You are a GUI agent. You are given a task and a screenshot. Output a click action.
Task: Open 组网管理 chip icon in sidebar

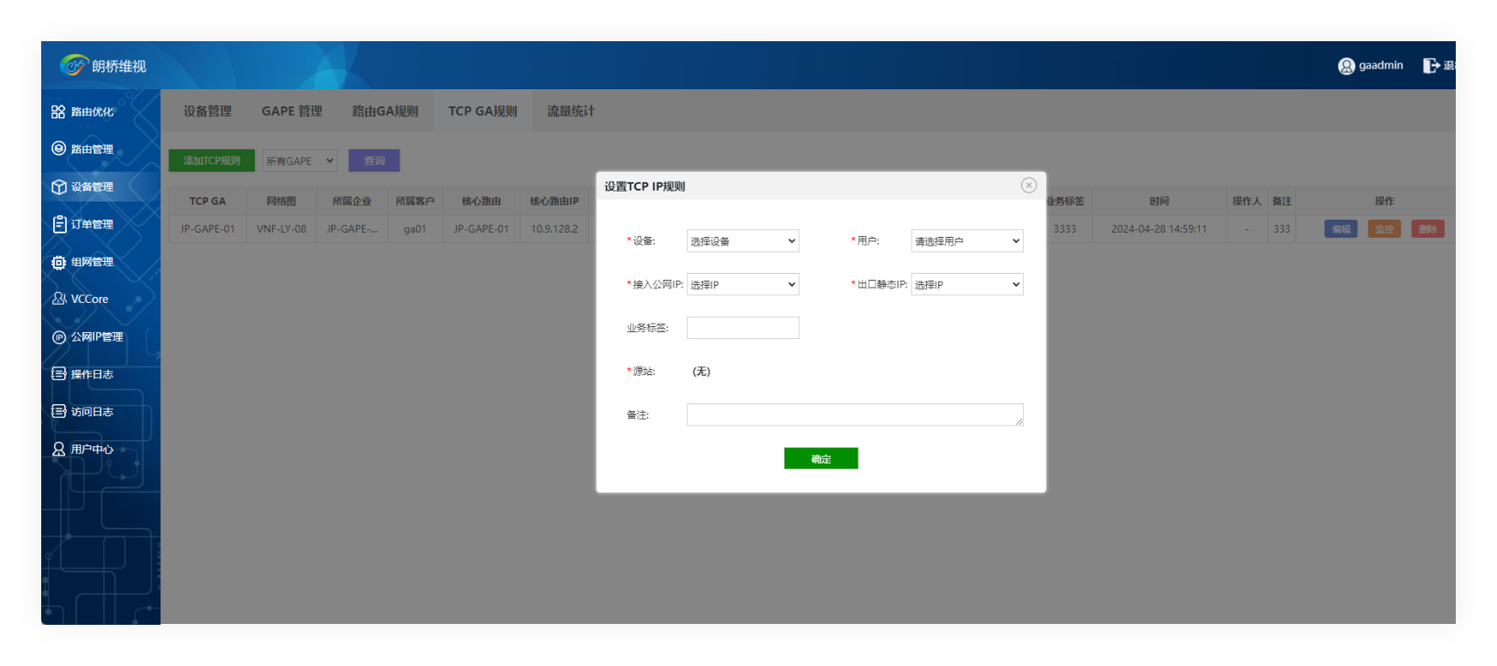click(x=58, y=262)
